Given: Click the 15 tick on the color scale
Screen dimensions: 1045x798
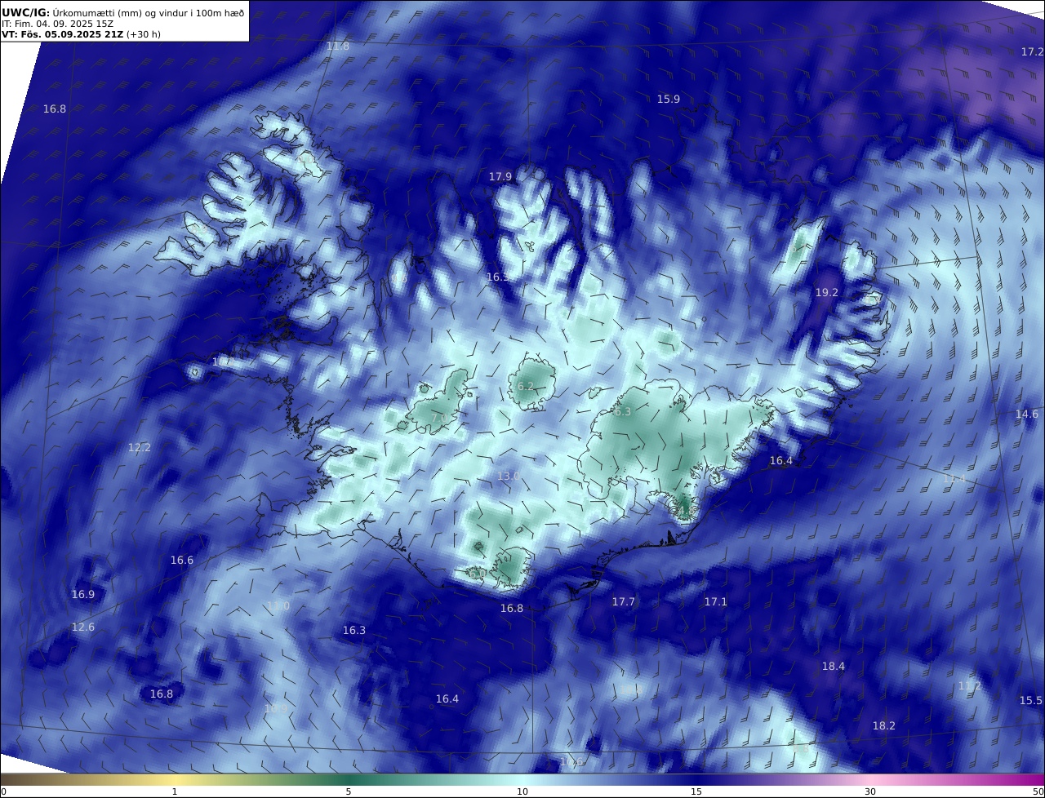Looking at the screenshot, I should pos(696,791).
